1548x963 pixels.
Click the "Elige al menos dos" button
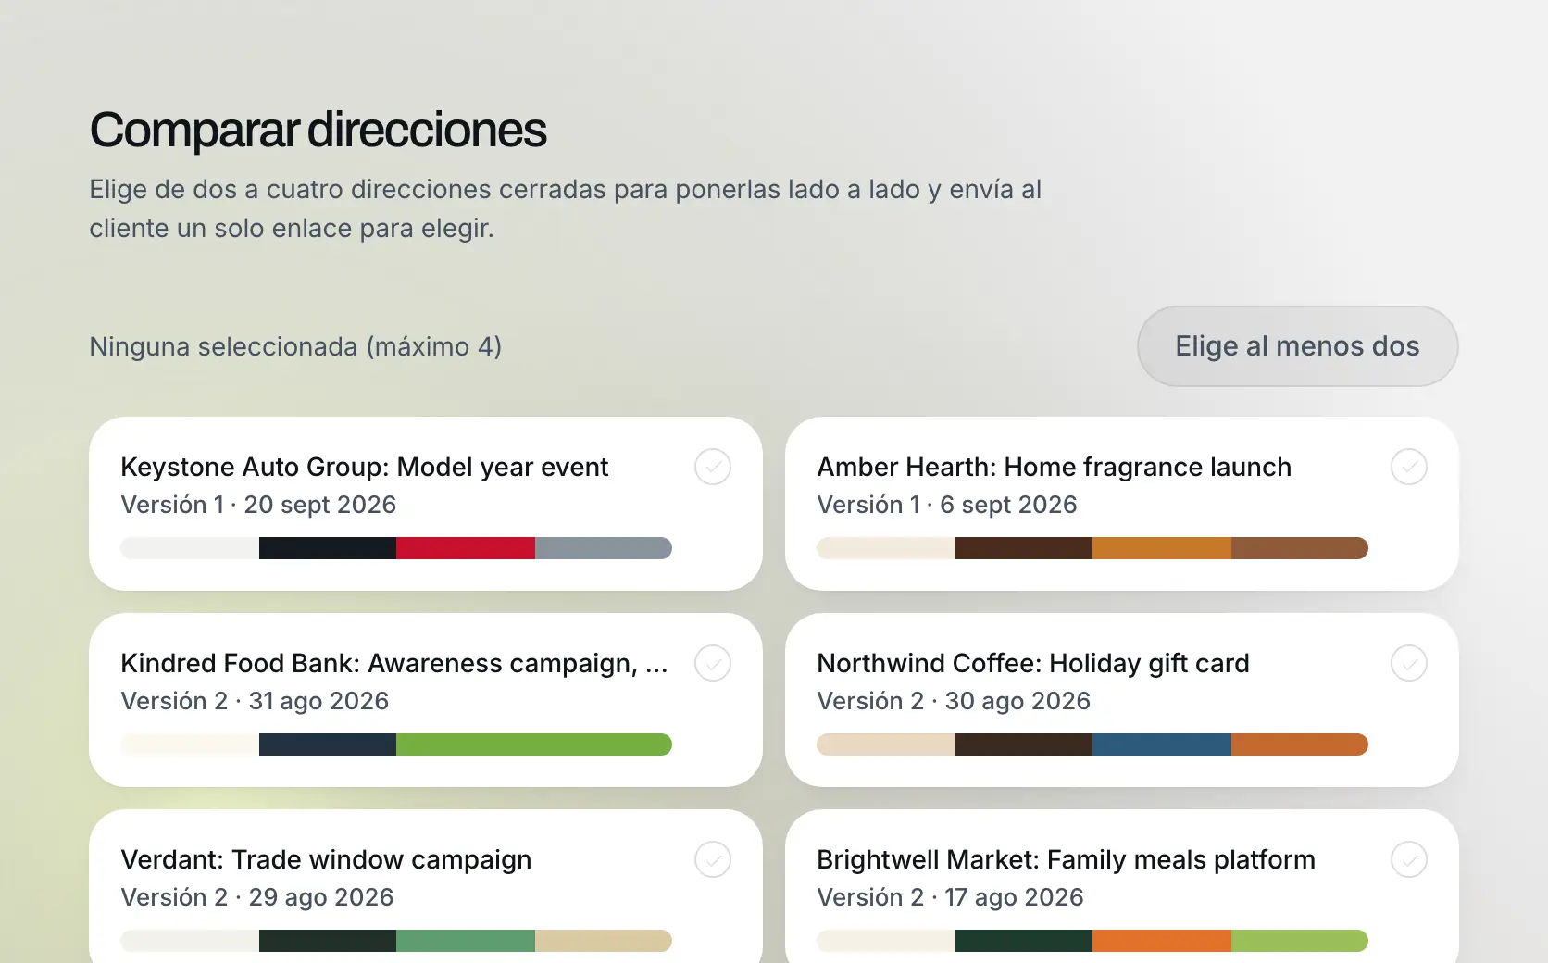tap(1297, 346)
